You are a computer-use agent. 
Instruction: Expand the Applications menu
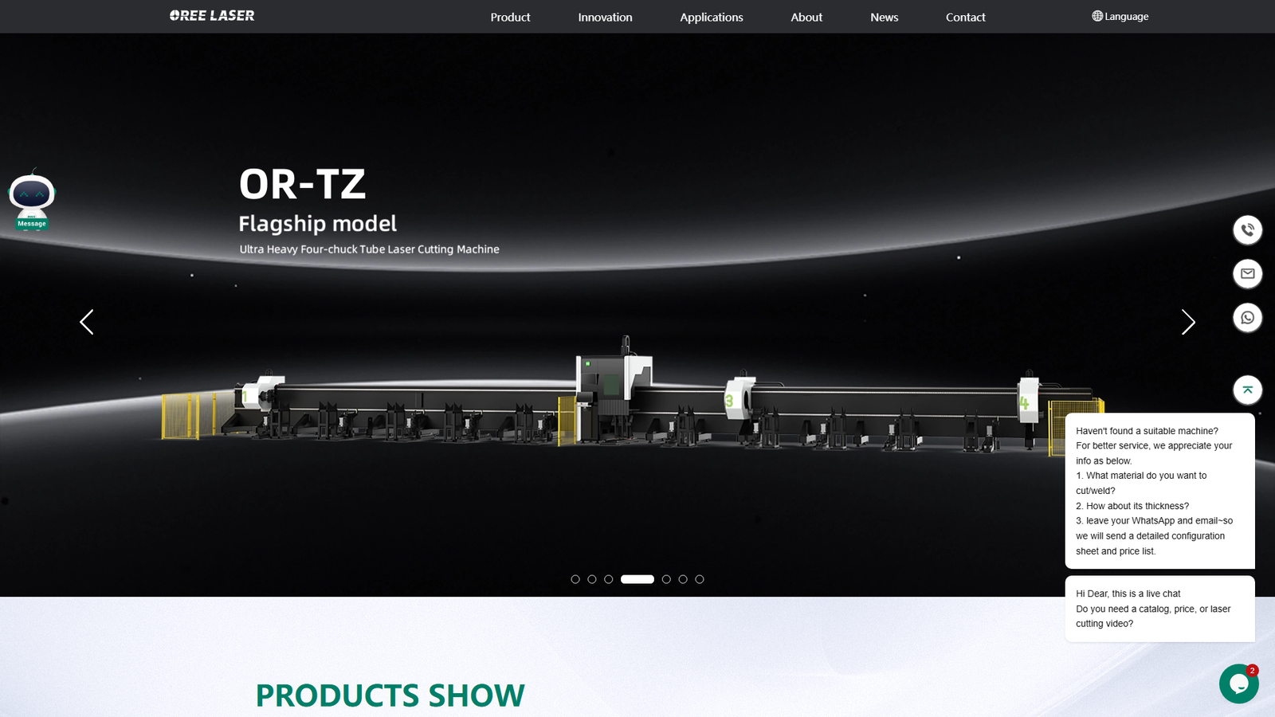(711, 17)
